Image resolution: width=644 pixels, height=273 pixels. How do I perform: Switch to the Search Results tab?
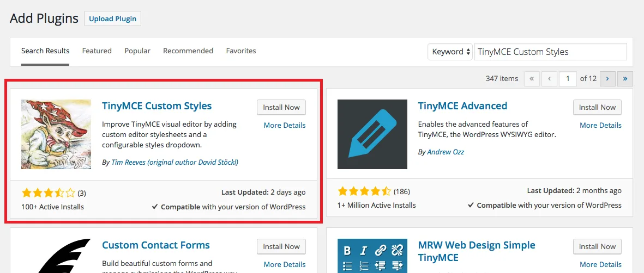click(45, 51)
